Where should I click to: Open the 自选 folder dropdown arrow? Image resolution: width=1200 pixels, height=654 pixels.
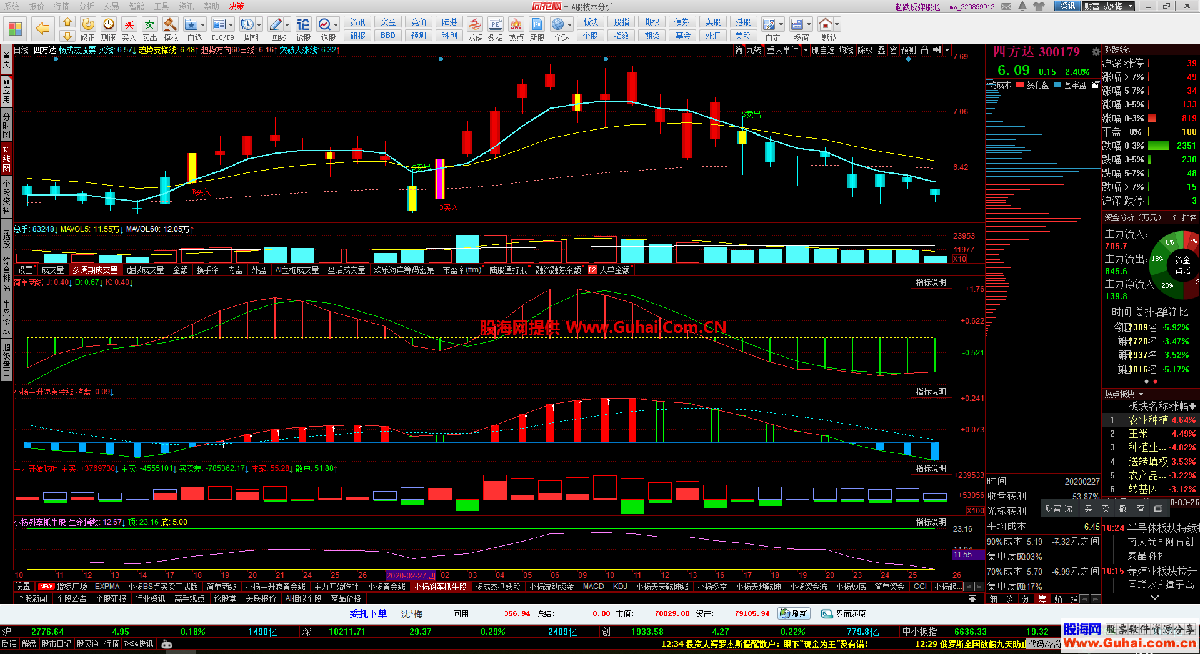coord(203,25)
